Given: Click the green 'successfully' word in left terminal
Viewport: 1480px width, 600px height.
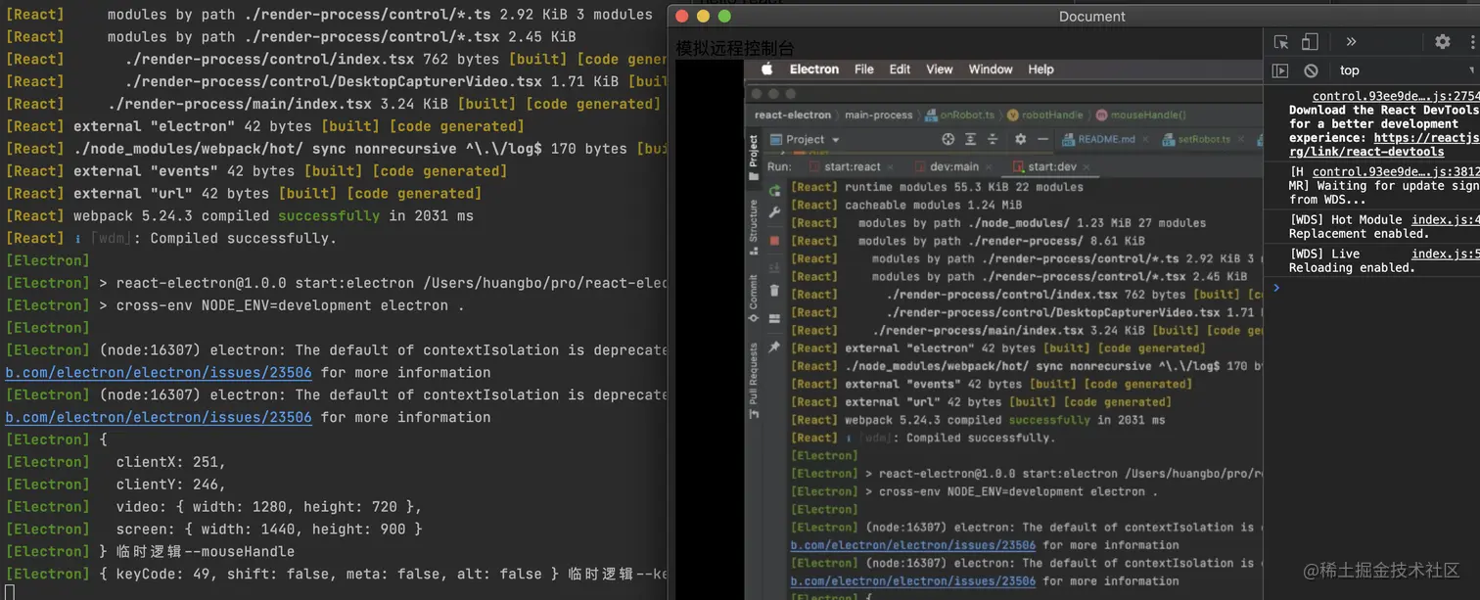Looking at the screenshot, I should pos(329,215).
